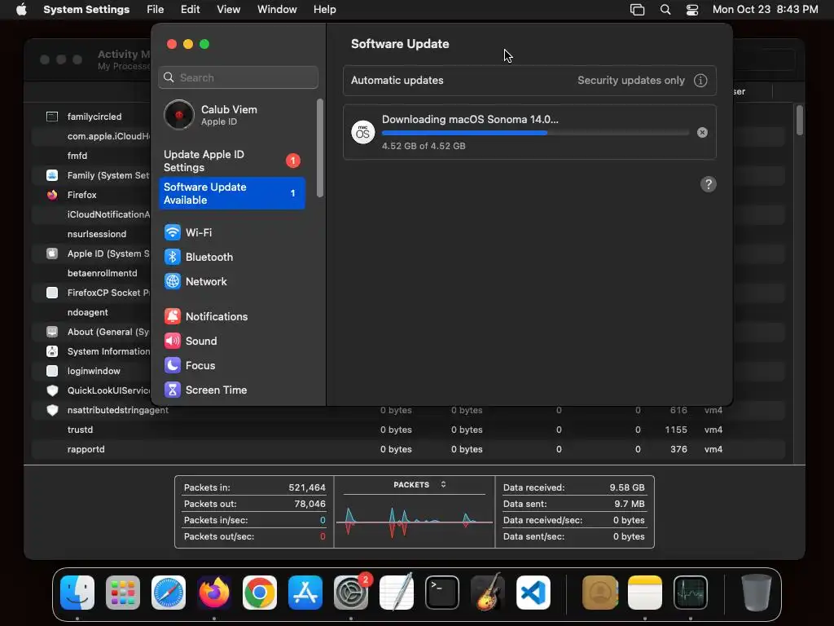Open TextEdit from the Dock
834x626 pixels.
tap(397, 593)
